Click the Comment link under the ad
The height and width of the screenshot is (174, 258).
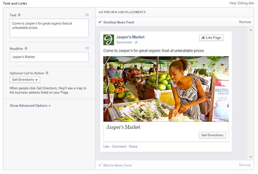(119, 146)
